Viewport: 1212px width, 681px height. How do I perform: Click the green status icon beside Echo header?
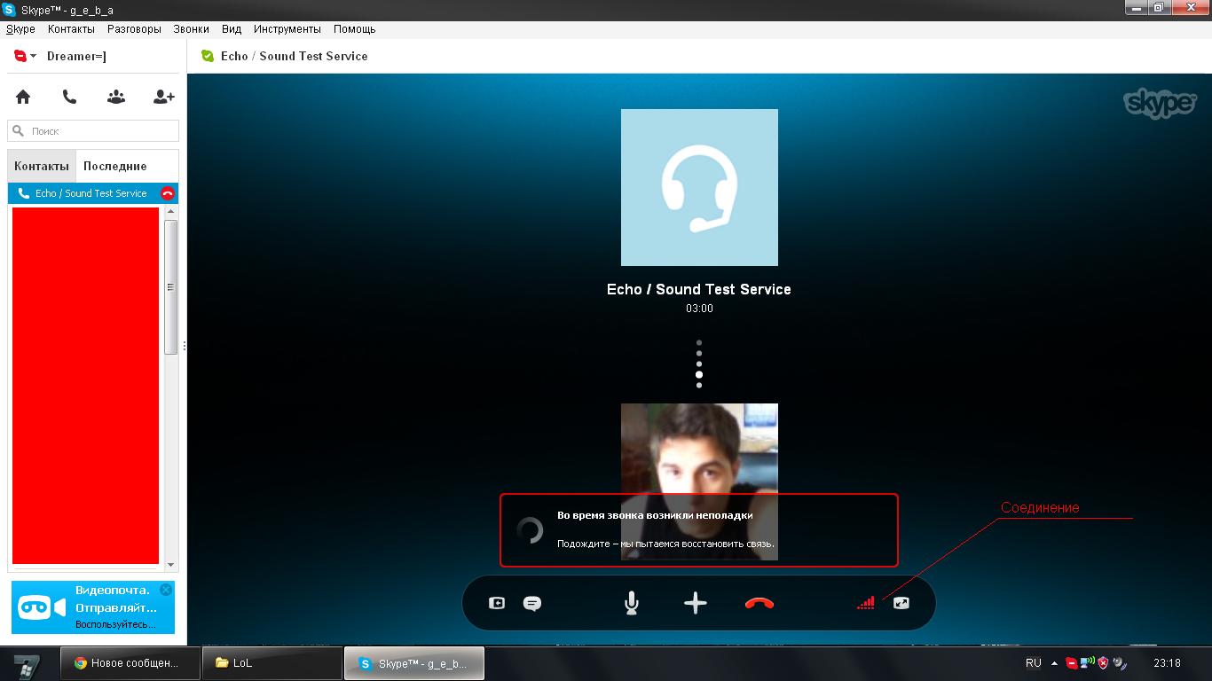pos(208,56)
